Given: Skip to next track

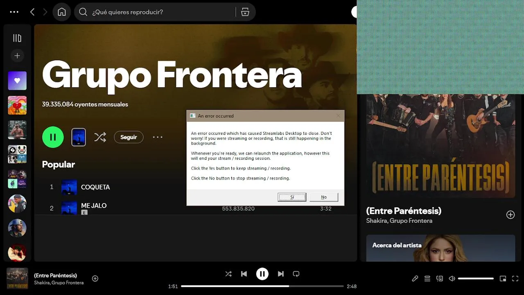Looking at the screenshot, I should [x=281, y=274].
